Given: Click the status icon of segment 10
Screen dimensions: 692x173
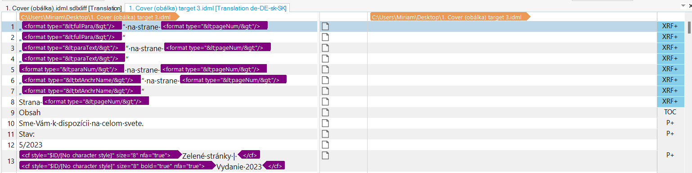Looking at the screenshot, I should 325,123.
